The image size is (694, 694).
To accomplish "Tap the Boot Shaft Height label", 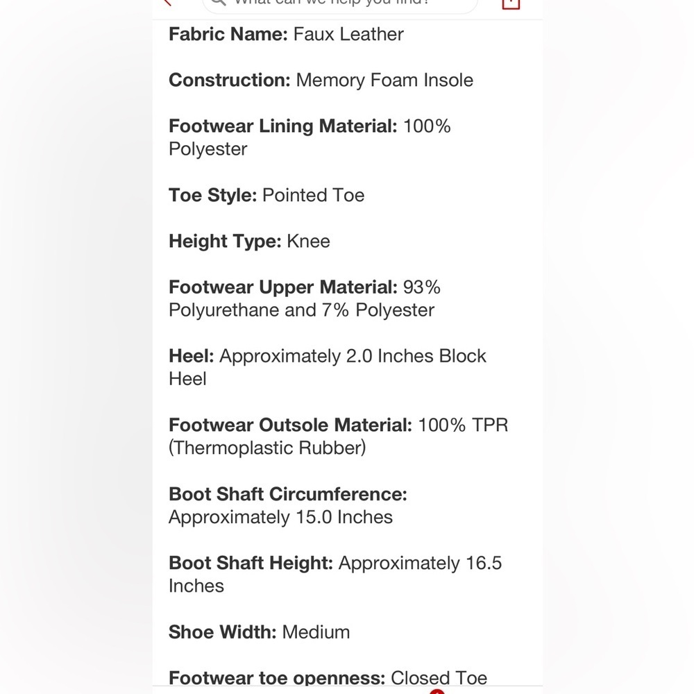I will tap(251, 564).
